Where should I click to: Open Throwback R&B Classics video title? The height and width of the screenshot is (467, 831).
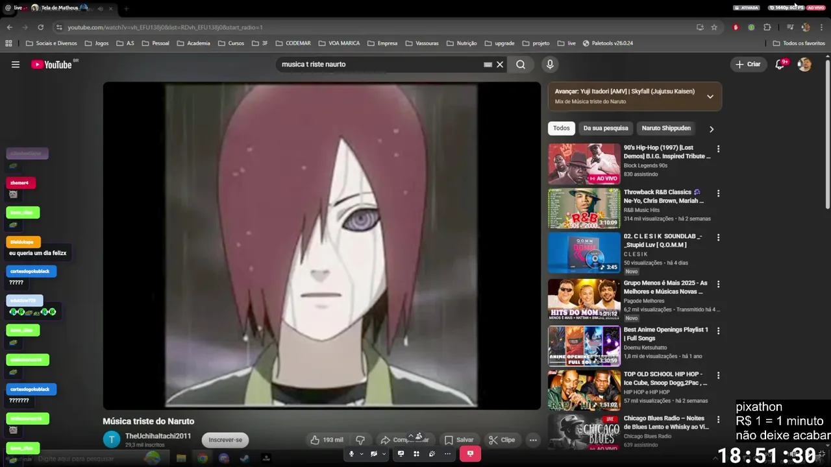664,197
